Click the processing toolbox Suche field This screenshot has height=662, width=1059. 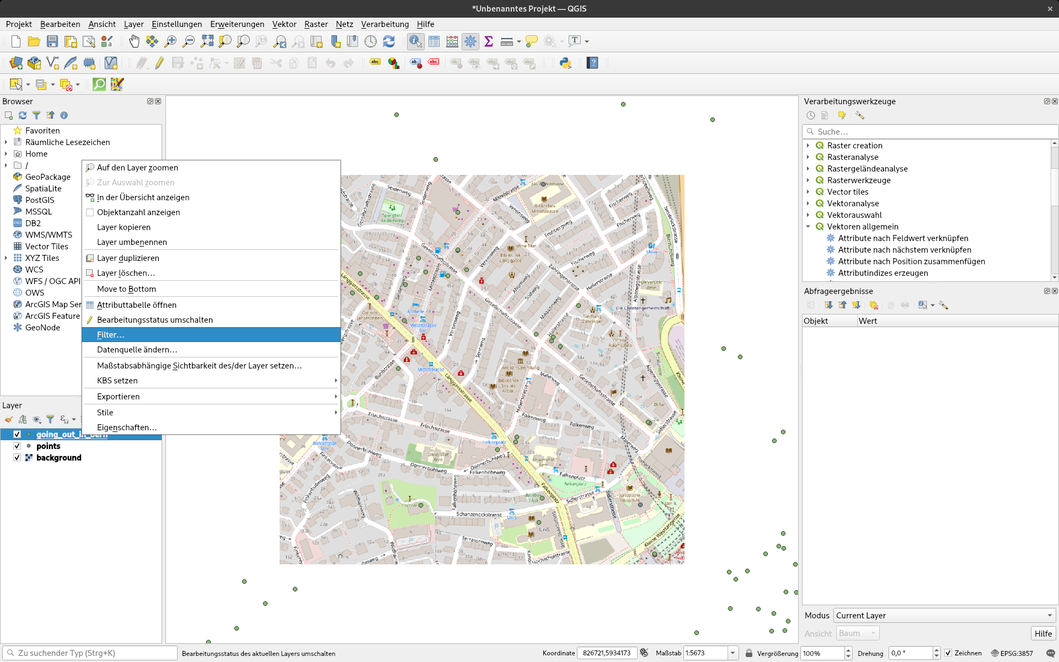pyautogui.click(x=932, y=131)
